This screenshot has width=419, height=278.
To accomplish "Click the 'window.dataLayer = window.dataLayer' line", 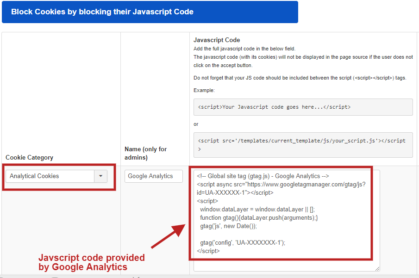I will click(257, 210).
